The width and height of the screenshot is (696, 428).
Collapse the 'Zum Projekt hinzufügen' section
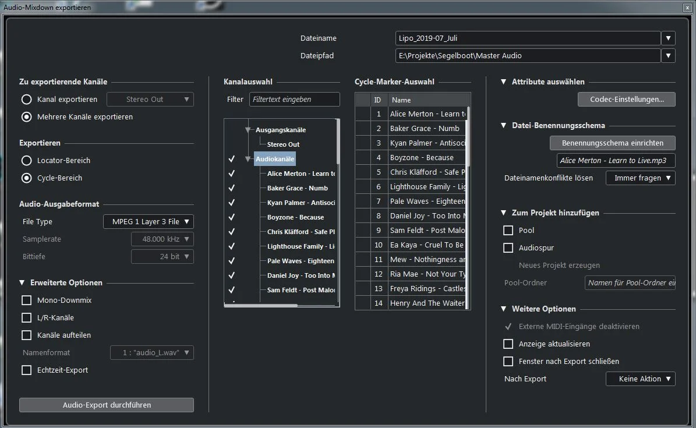[x=503, y=213]
